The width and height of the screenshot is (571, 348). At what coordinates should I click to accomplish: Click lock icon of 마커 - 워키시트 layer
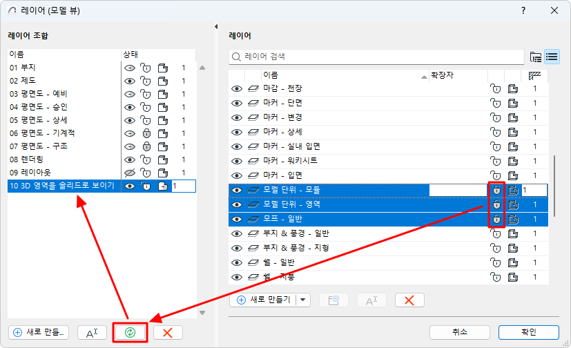coord(496,161)
